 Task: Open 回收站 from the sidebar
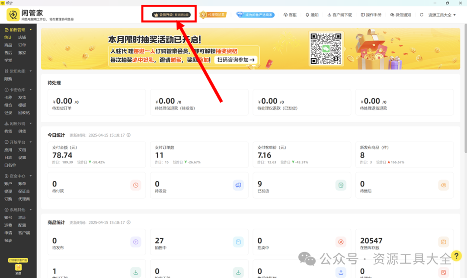point(24,113)
